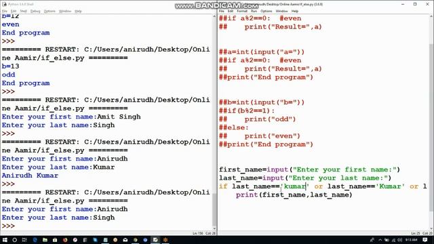The width and height of the screenshot is (434, 244).
Task: Open Options menu in Python Shell
Action: click(50, 11)
